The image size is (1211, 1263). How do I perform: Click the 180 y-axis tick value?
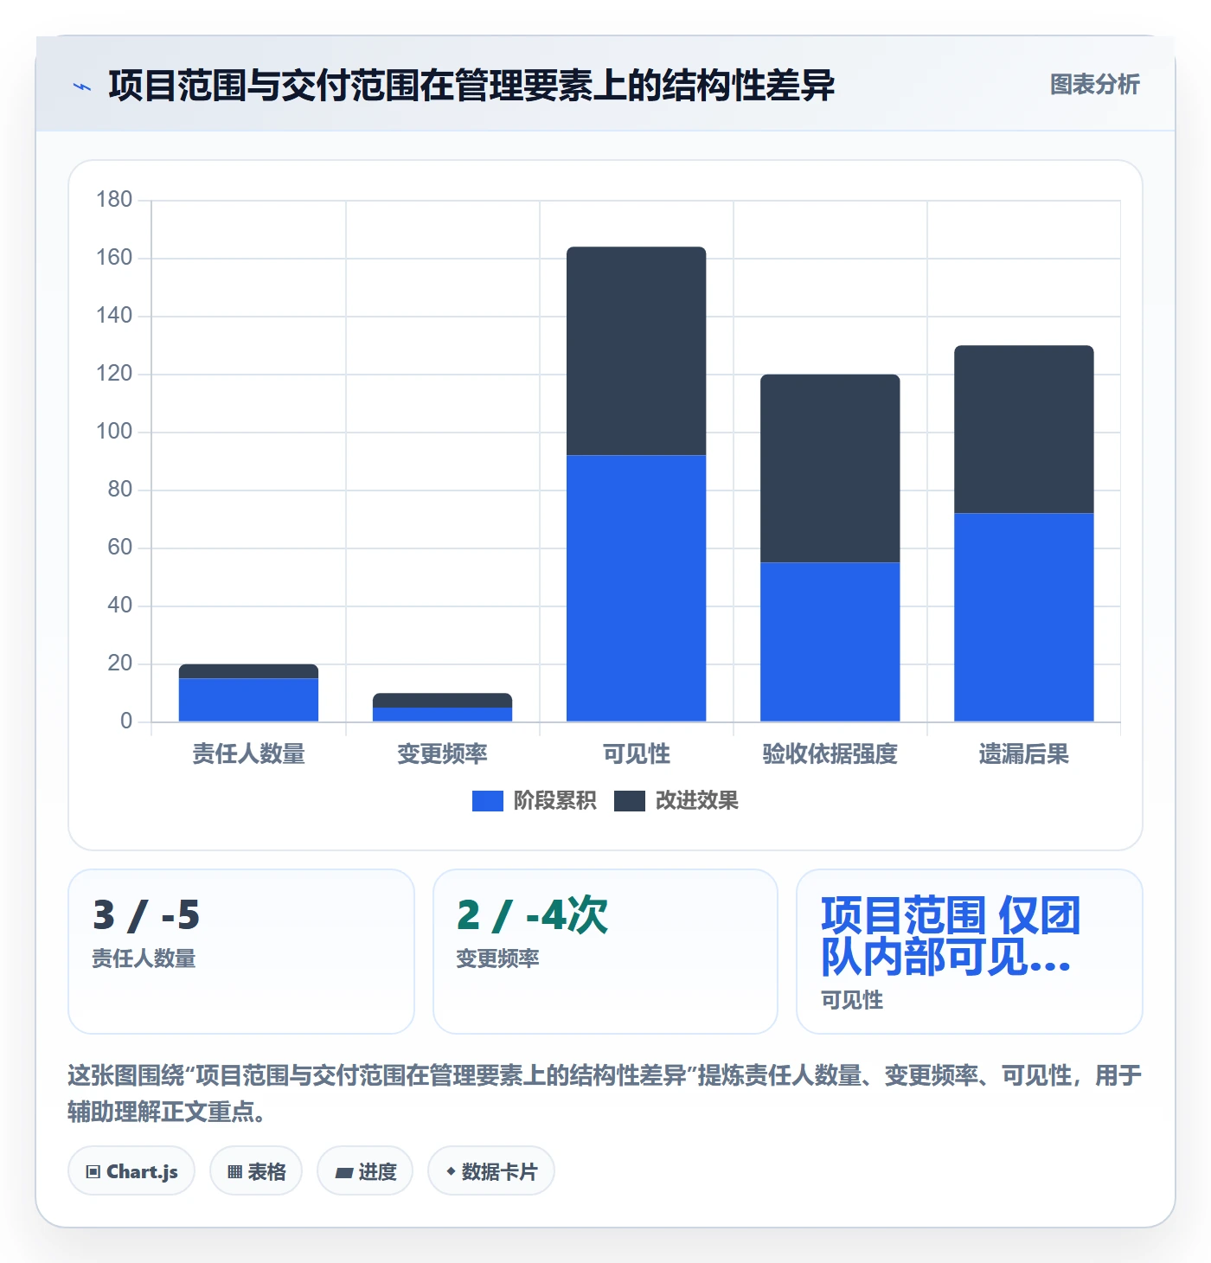(x=114, y=200)
